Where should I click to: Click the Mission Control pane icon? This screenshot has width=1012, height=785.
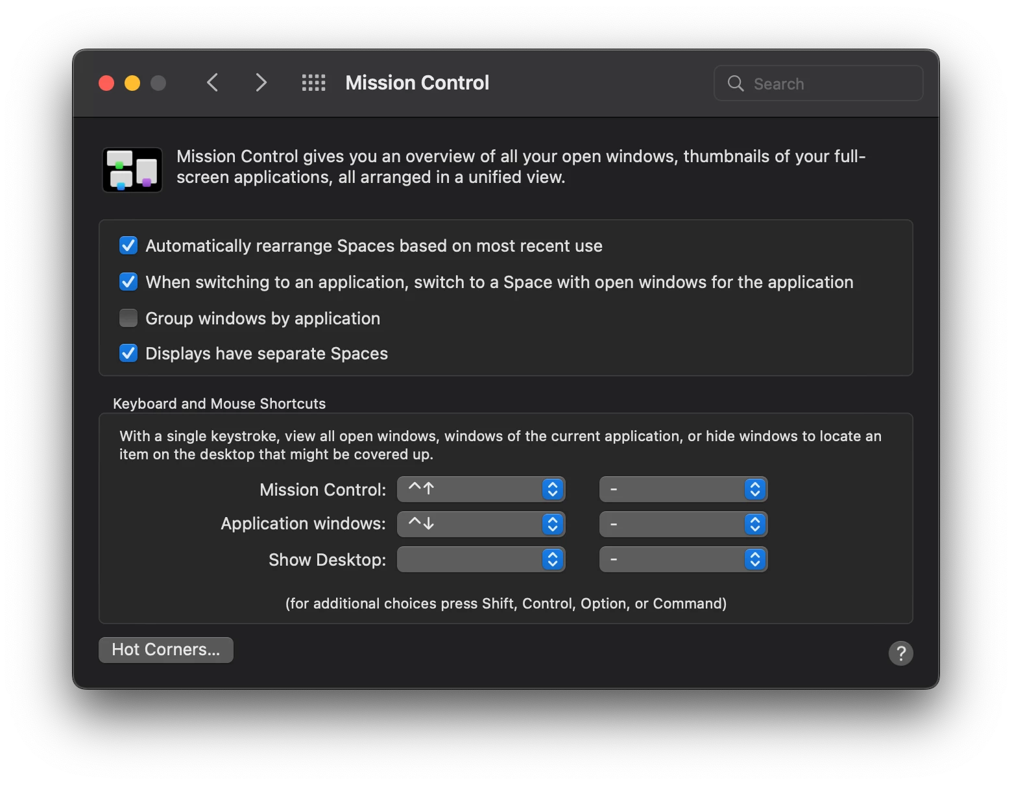132,170
